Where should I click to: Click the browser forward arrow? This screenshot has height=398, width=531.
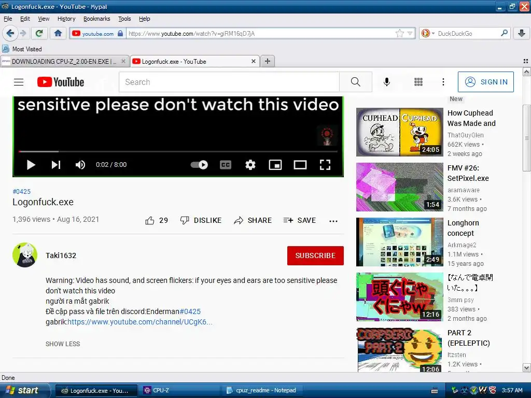point(23,33)
